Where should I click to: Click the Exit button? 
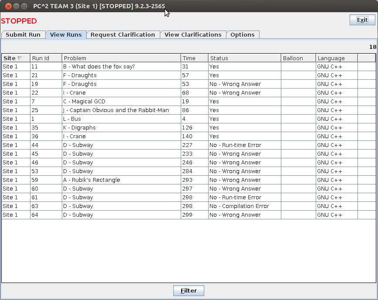coord(362,20)
